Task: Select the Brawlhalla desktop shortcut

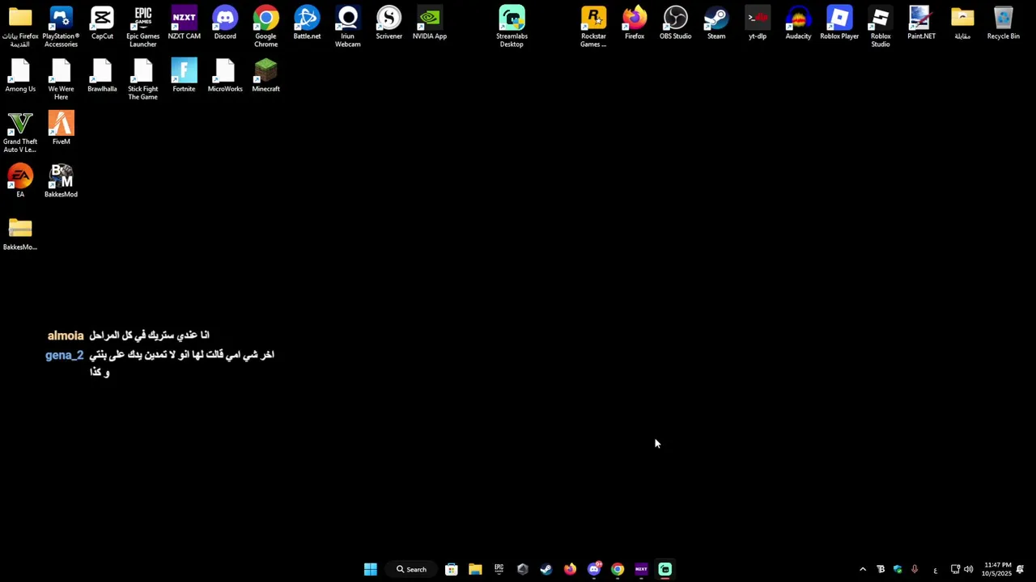Action: (102, 76)
